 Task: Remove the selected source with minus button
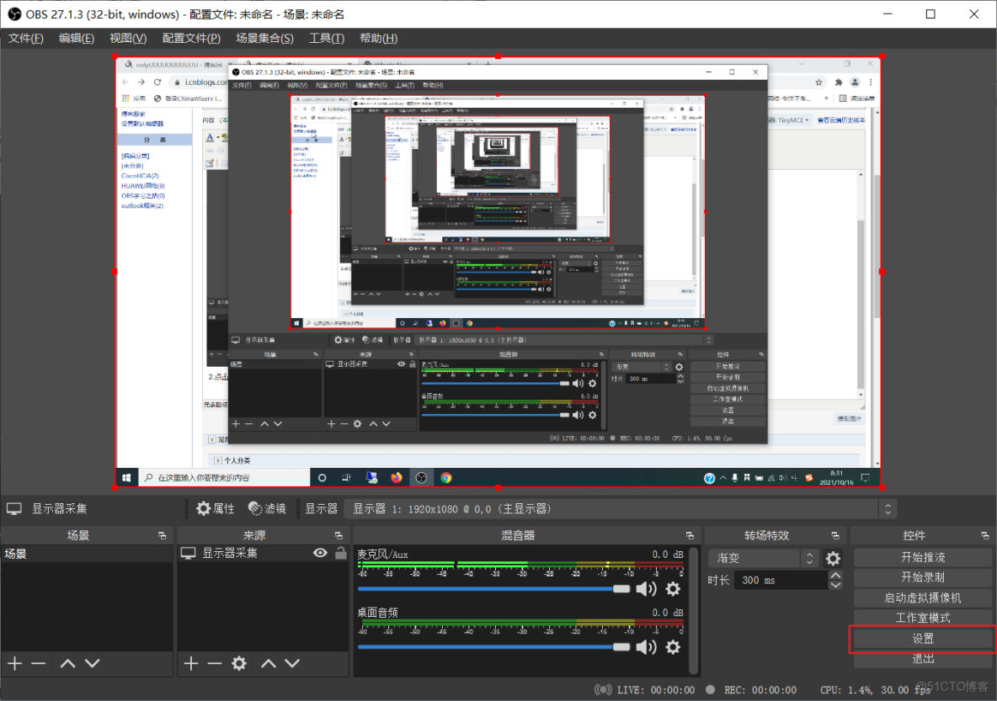(x=214, y=663)
